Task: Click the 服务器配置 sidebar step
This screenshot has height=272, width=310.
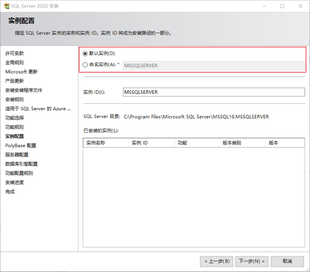Action: (x=17, y=155)
